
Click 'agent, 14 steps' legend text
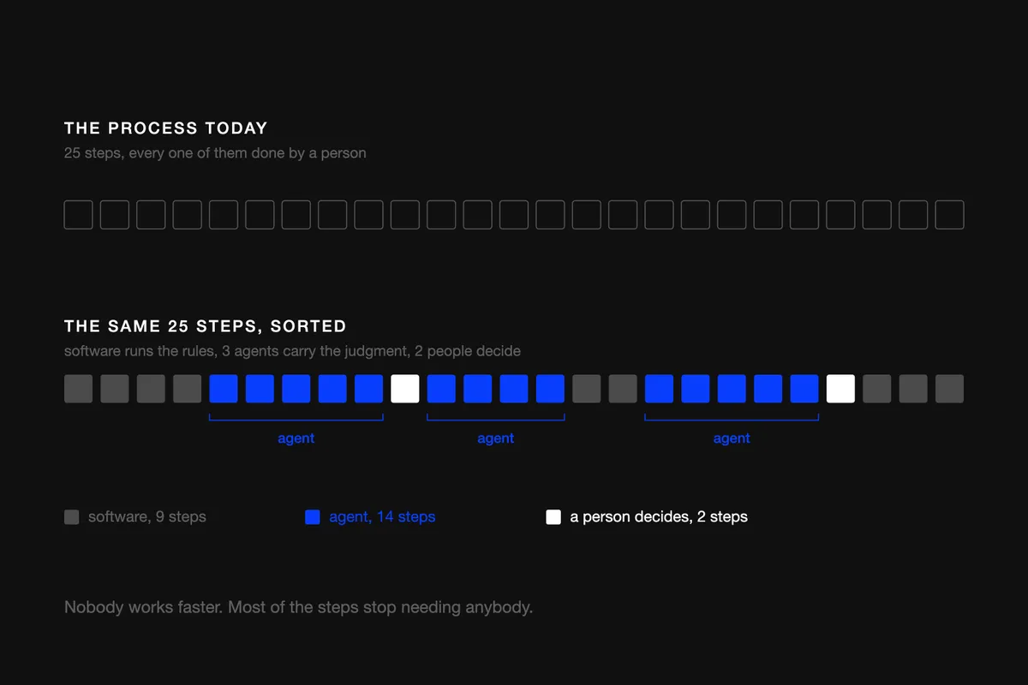click(x=382, y=517)
